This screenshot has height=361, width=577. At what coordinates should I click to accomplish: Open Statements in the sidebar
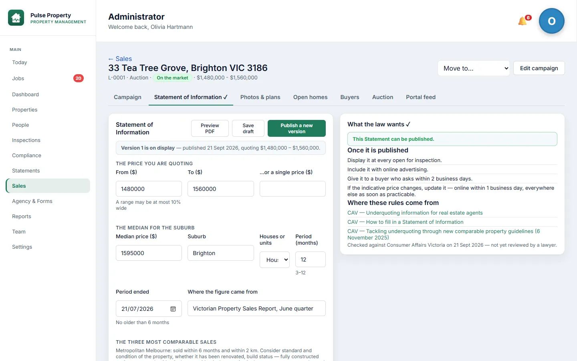(x=48, y=171)
